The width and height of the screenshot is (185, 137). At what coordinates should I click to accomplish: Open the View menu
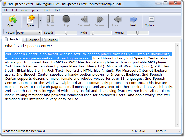(x=24, y=10)
